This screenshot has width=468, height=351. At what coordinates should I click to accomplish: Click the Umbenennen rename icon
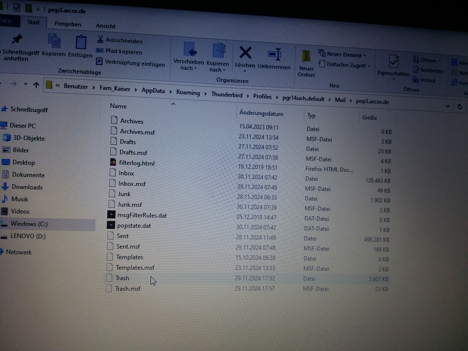(274, 55)
